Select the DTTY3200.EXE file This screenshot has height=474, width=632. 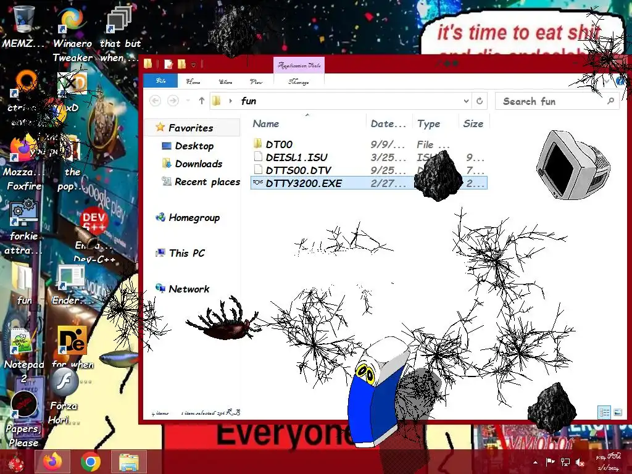point(369,183)
